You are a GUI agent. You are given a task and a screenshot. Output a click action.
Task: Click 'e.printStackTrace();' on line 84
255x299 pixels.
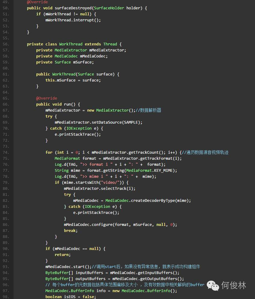(x=96, y=213)
